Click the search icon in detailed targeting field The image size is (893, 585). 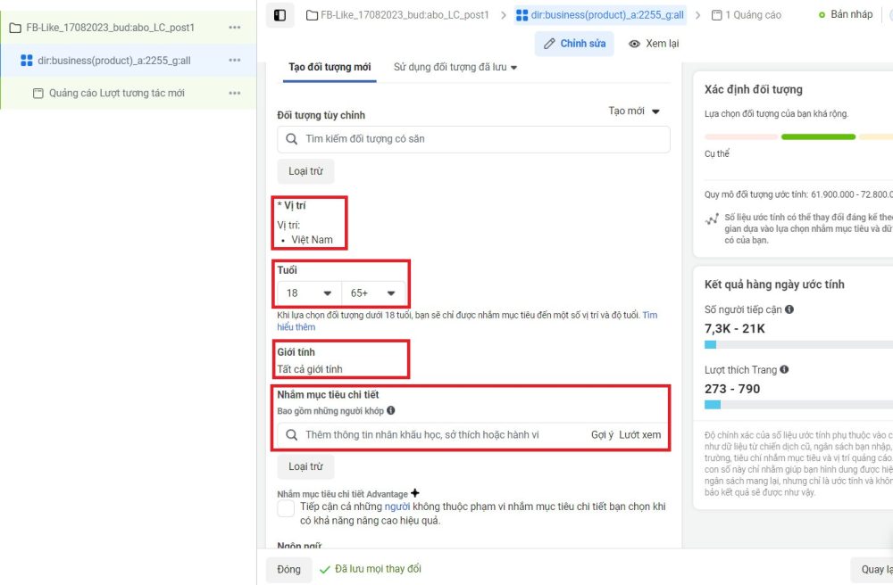click(x=292, y=435)
